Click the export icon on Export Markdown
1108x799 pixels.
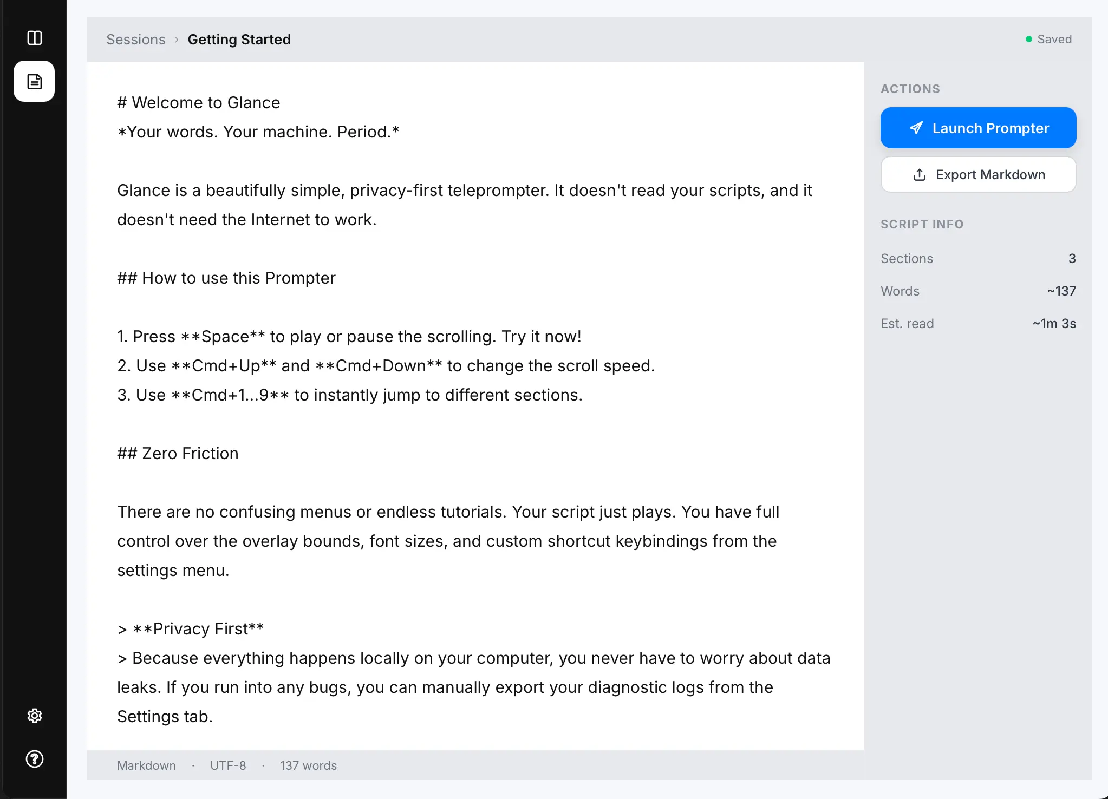point(920,174)
